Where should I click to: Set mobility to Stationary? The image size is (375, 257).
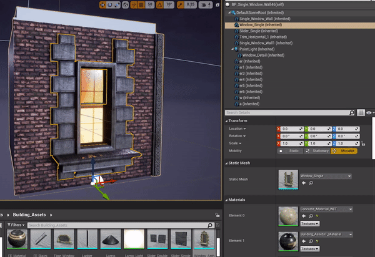coord(317,151)
